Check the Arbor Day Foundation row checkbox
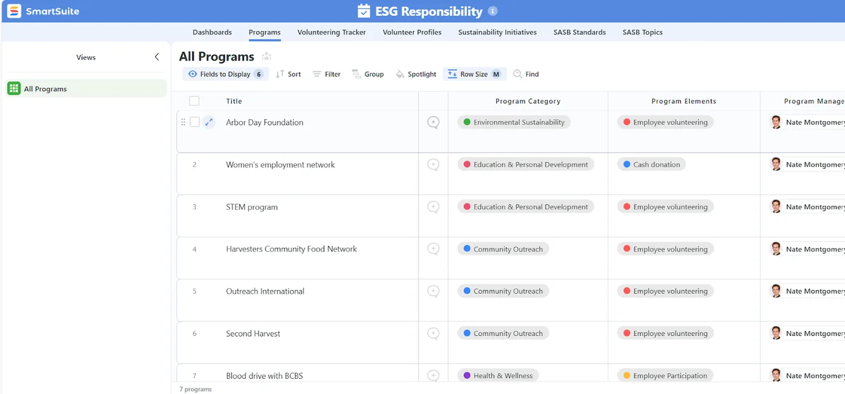This screenshot has width=845, height=394. (x=195, y=122)
